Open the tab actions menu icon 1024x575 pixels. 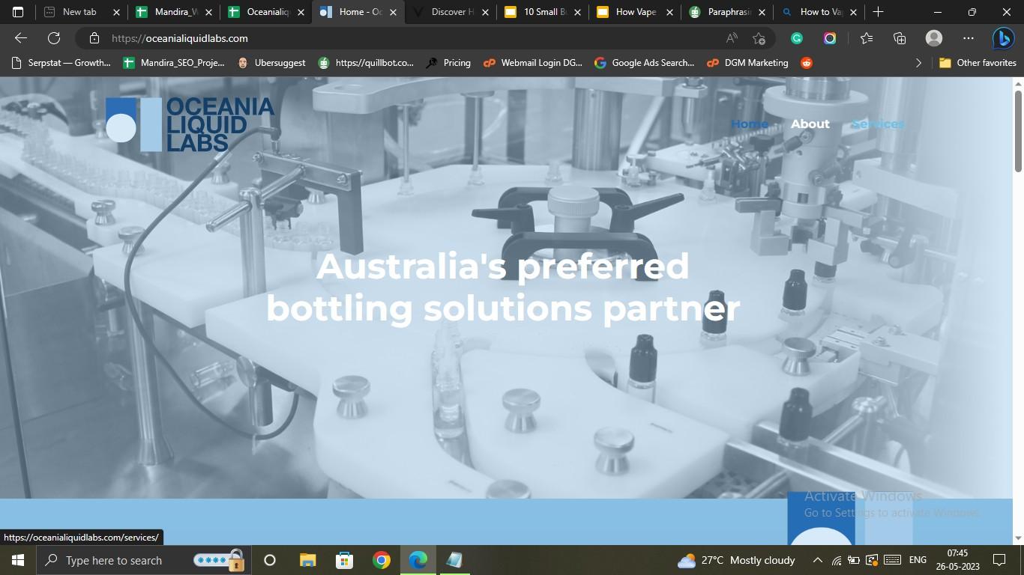18,12
